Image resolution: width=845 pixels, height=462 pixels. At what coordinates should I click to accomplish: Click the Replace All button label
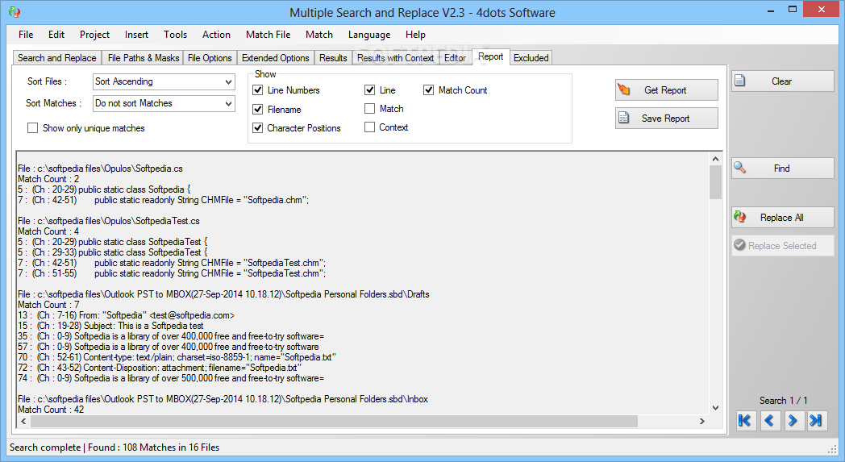781,217
